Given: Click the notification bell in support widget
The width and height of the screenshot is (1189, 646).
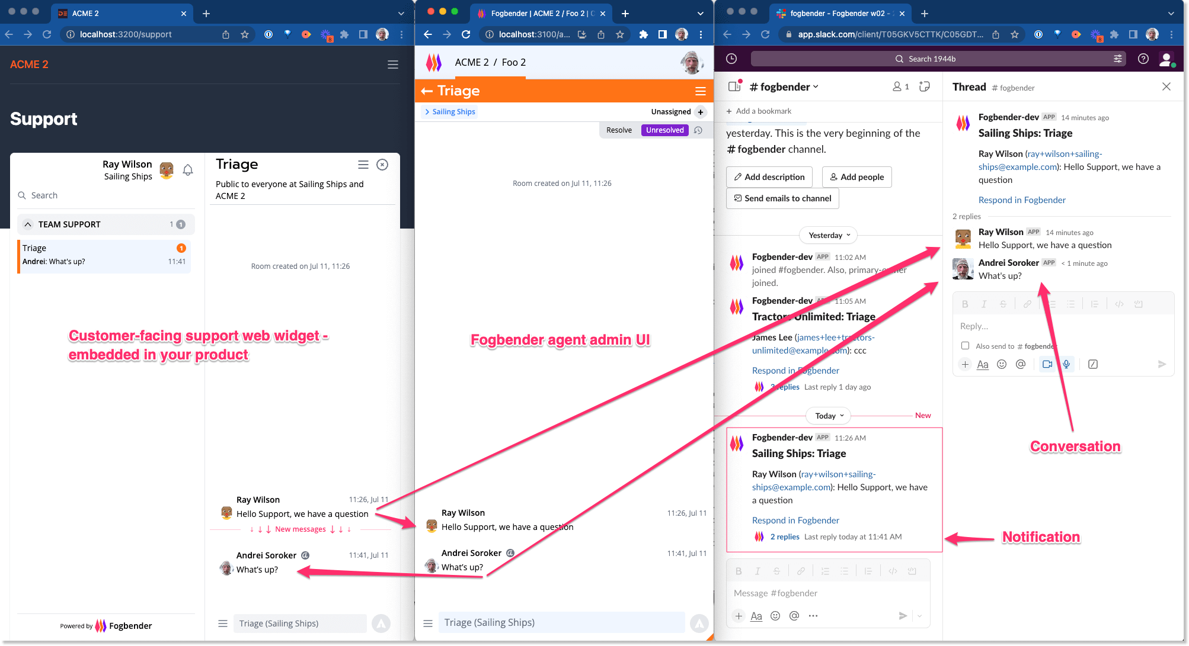Looking at the screenshot, I should click(188, 171).
